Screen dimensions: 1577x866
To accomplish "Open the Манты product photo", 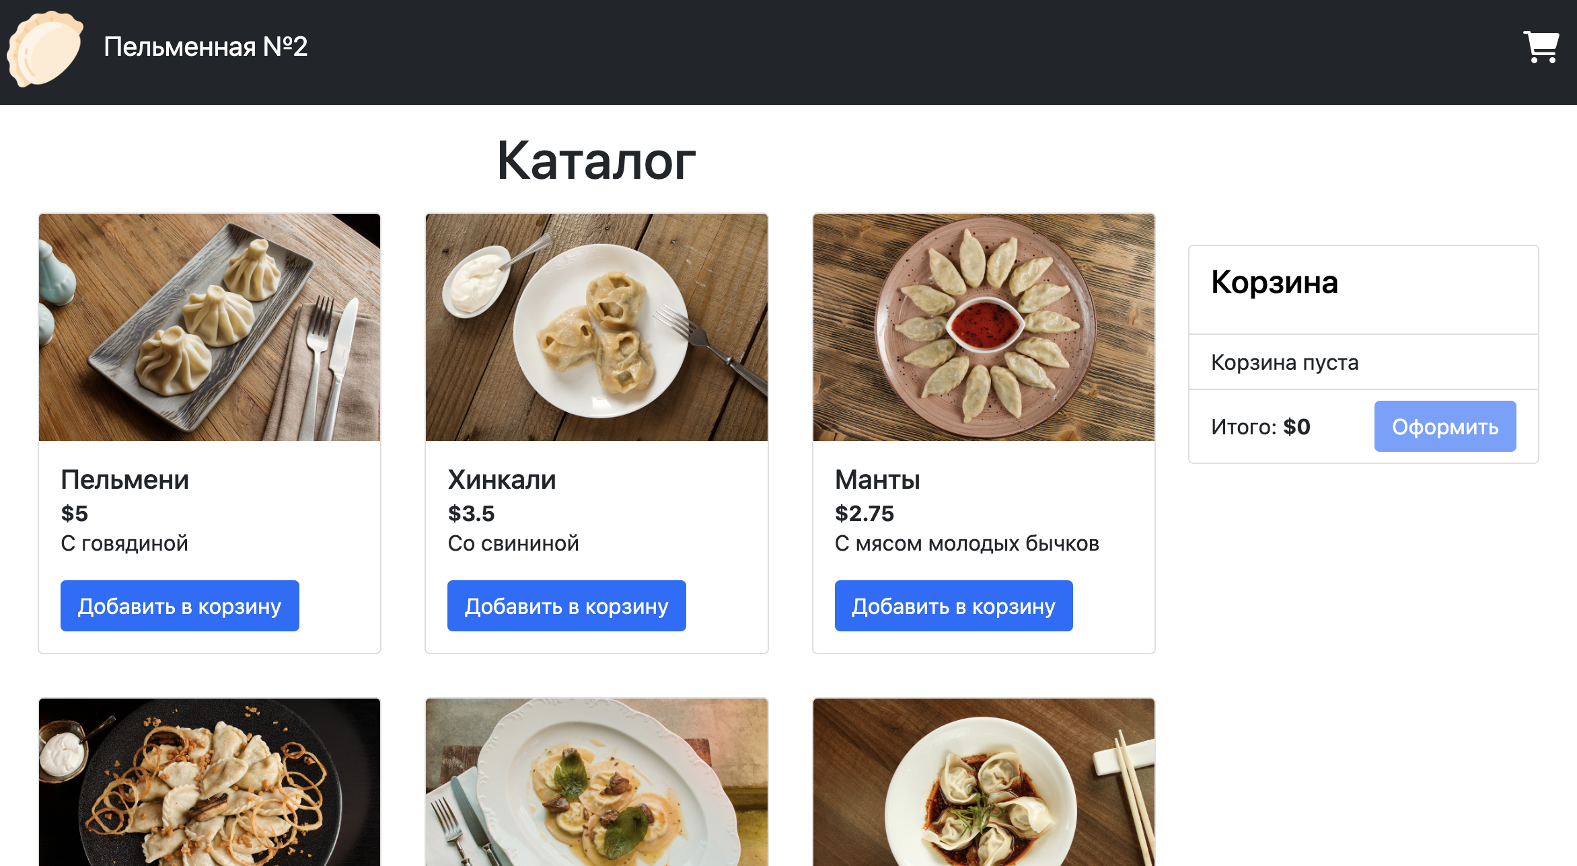I will coord(984,327).
